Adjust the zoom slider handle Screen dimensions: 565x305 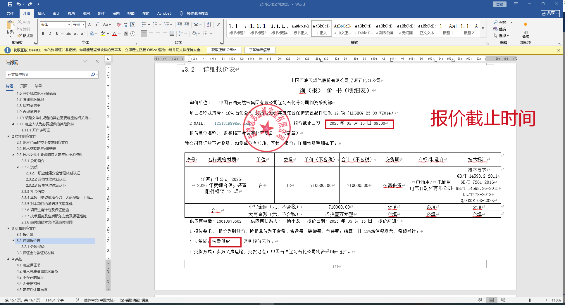click(x=530, y=300)
